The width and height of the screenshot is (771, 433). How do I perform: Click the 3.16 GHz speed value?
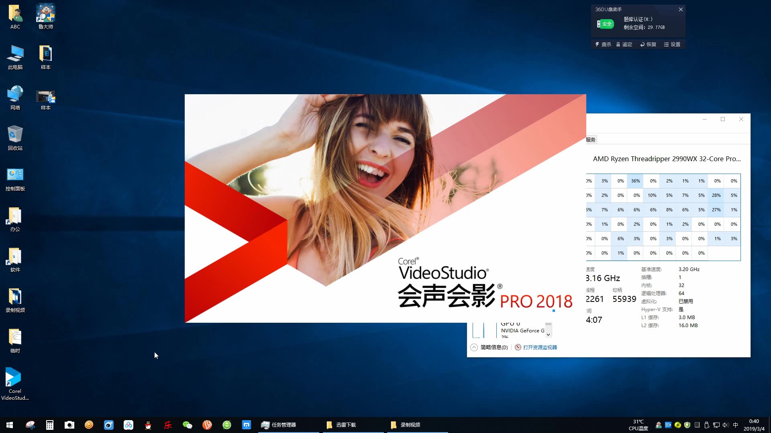coord(603,278)
